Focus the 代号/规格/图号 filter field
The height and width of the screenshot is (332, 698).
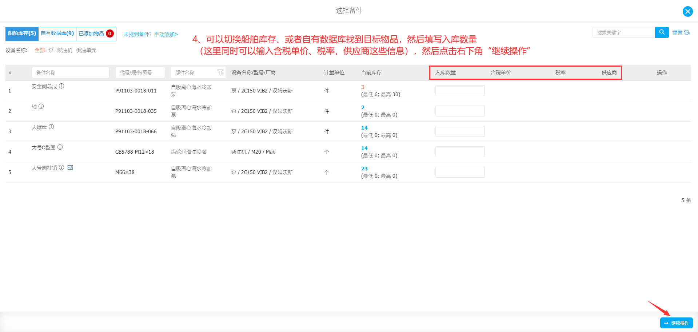[140, 72]
